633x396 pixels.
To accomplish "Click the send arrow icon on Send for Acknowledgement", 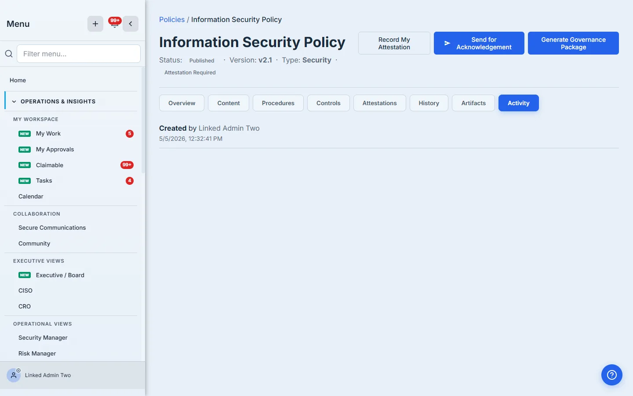I will pos(447,43).
